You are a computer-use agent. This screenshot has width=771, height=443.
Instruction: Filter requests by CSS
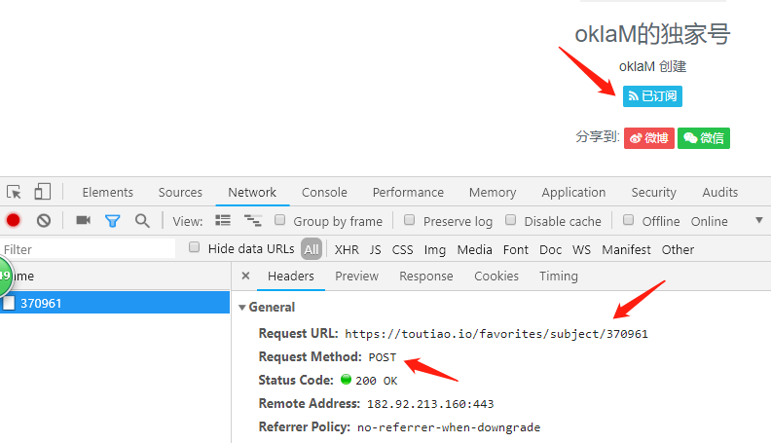(402, 250)
